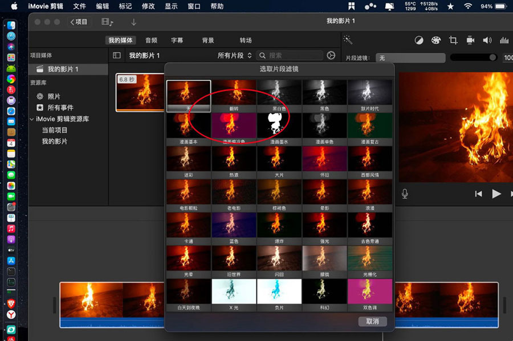Choose the 负片 filter thumbnail
This screenshot has width=513, height=341.
(x=279, y=295)
